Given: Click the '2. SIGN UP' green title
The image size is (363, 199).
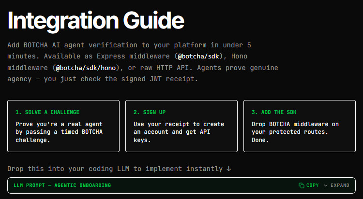Looking at the screenshot, I should click(x=150, y=112).
